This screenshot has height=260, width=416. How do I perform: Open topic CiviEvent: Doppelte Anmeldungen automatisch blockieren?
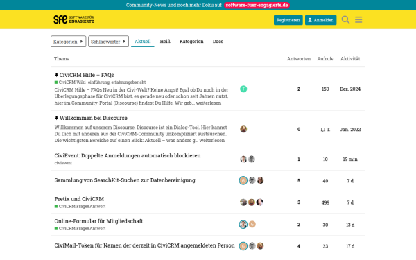128,156
